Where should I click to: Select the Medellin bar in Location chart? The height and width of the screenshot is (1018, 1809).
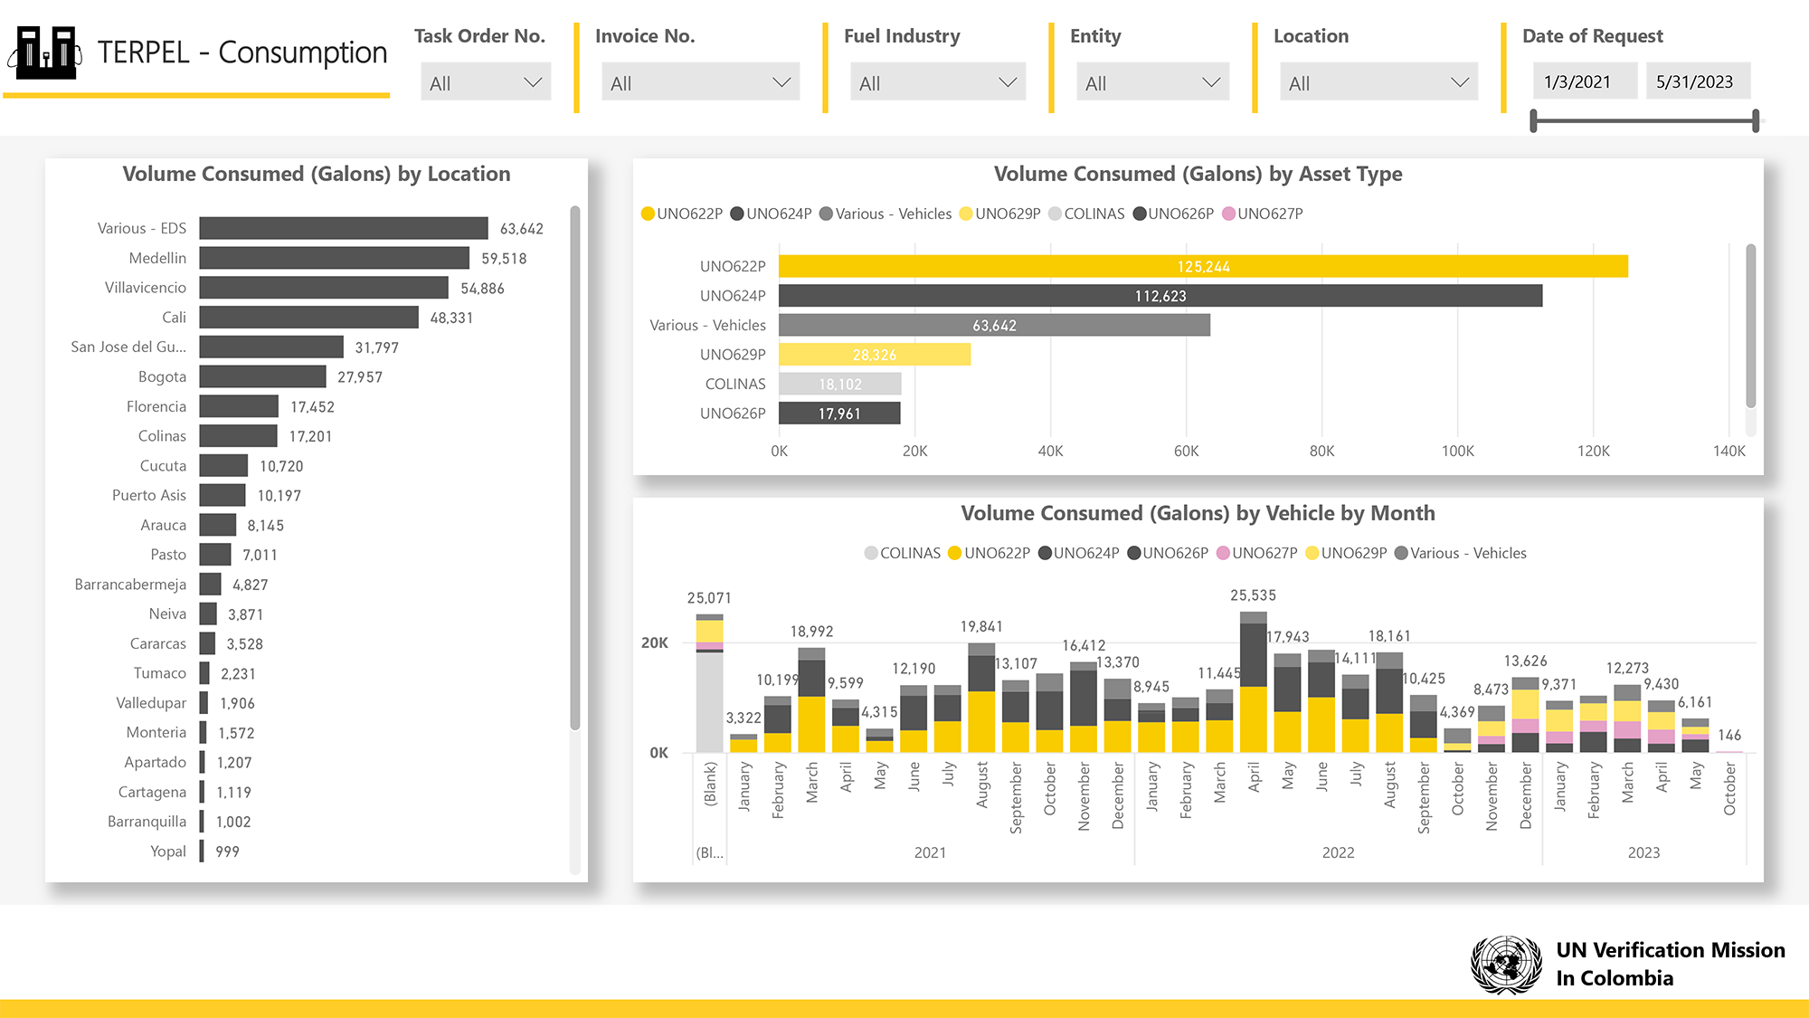(335, 258)
